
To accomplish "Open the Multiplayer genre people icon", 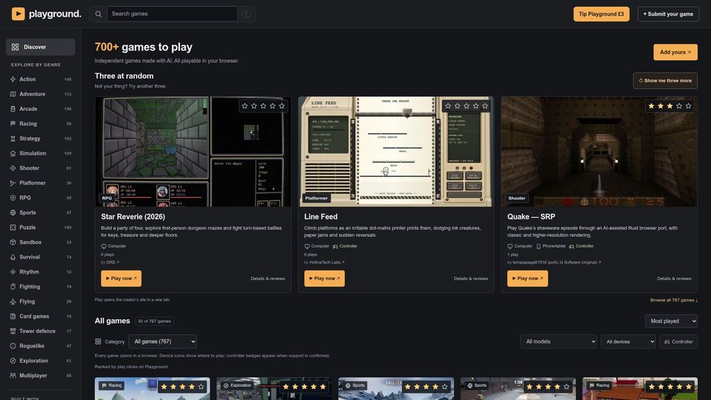I will [13, 376].
